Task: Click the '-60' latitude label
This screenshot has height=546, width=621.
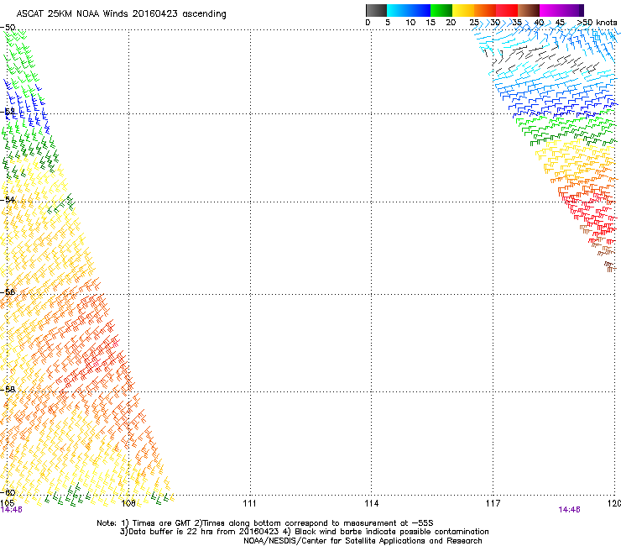Action: point(8,492)
